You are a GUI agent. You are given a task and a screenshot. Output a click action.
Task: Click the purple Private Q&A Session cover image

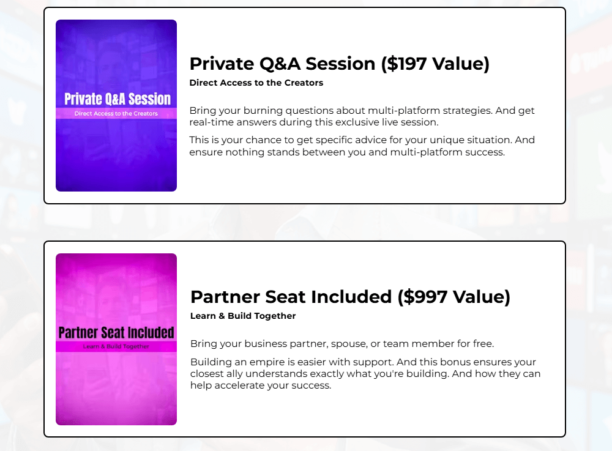point(116,105)
